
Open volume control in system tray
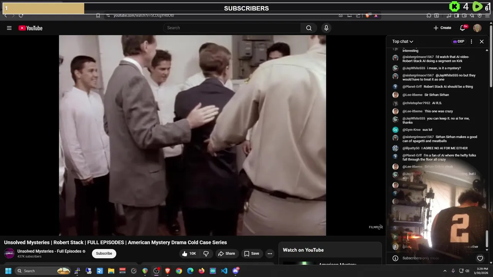(467, 271)
